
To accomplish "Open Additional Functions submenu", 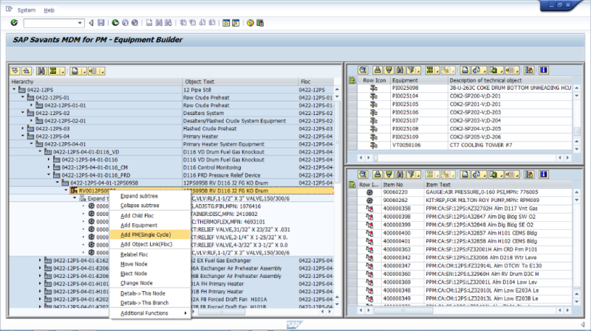I will tap(150, 313).
